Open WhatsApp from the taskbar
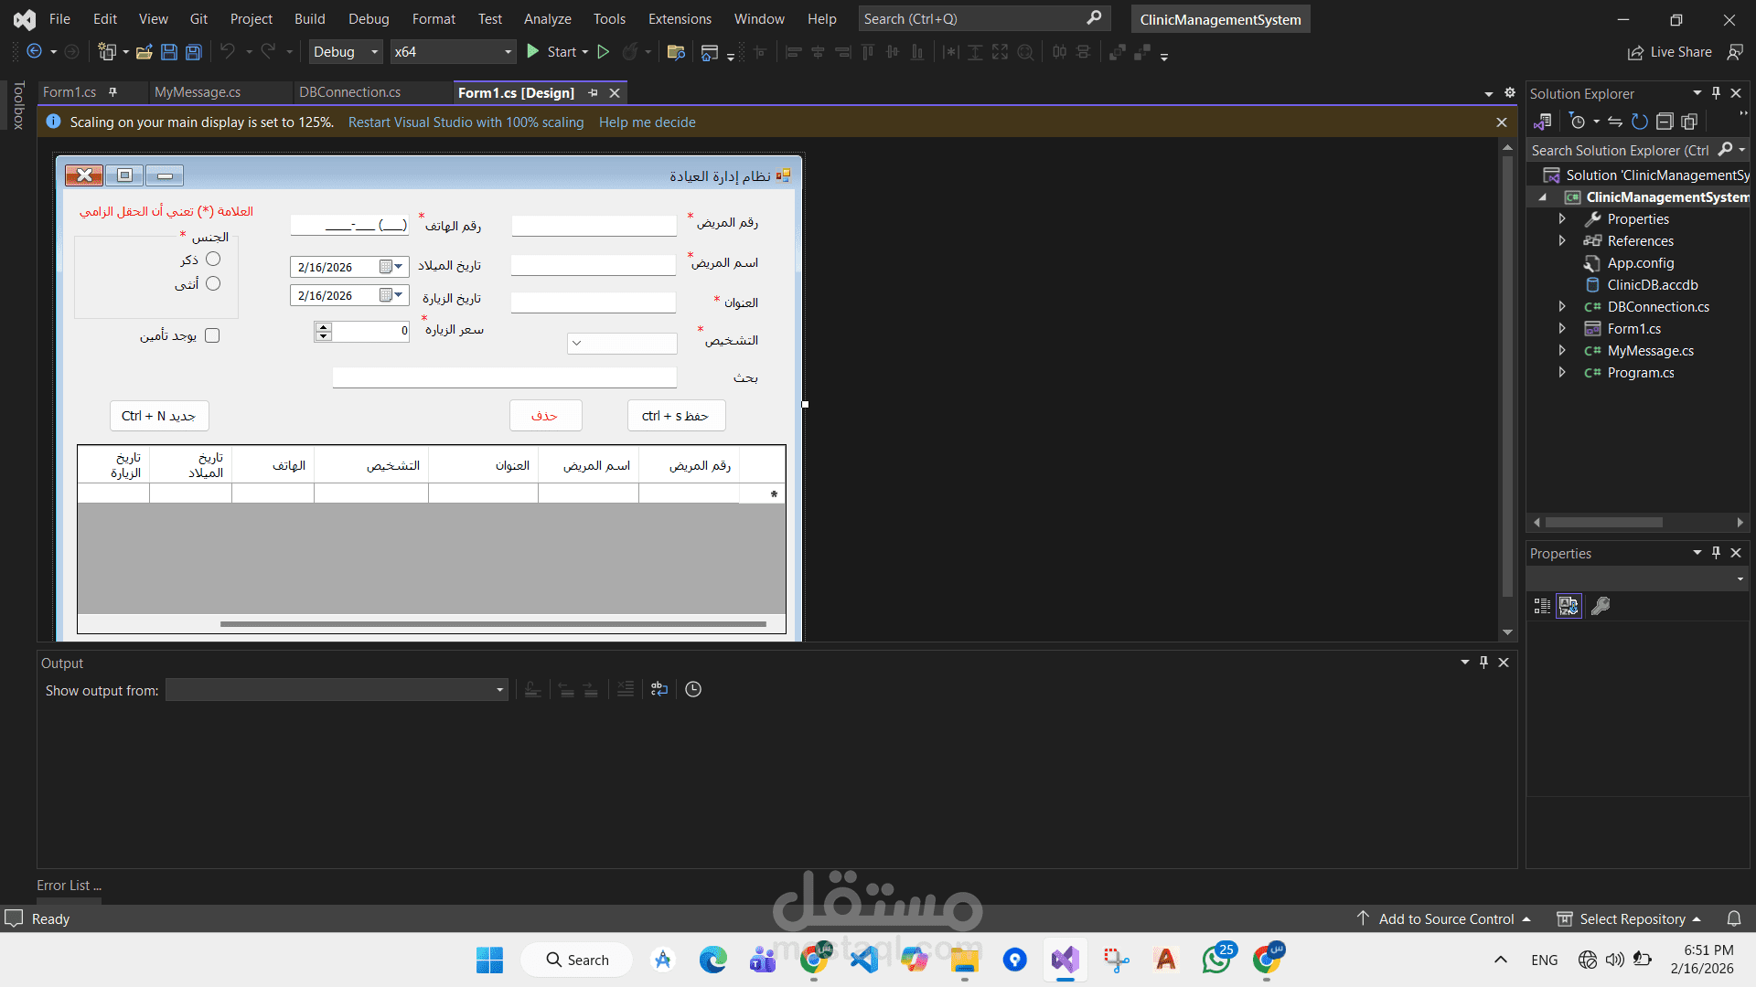 click(1217, 960)
